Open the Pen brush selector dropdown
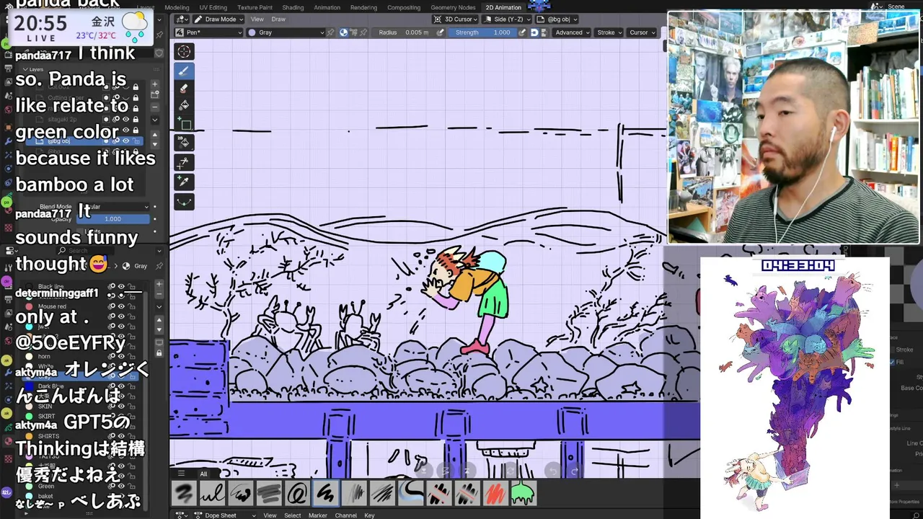 (209, 32)
